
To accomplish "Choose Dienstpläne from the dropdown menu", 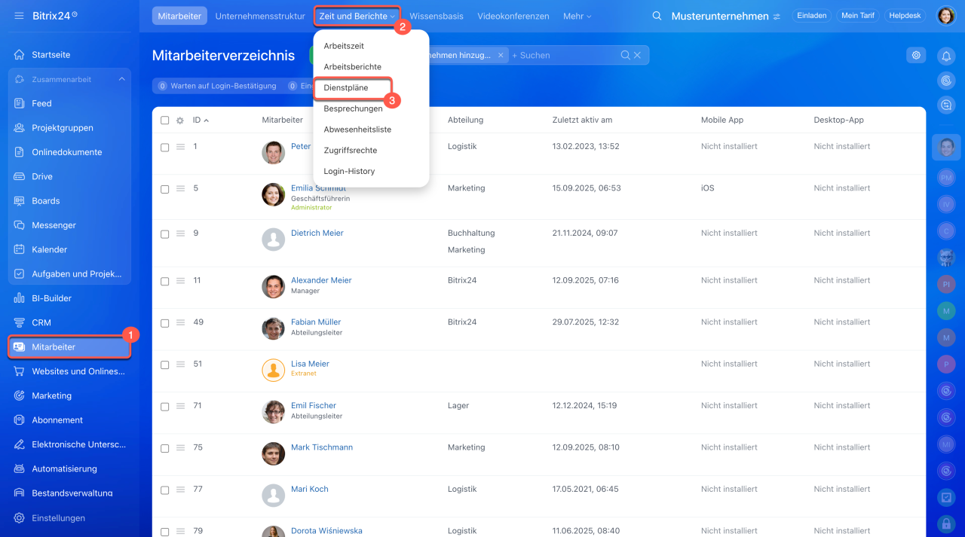I will (346, 88).
